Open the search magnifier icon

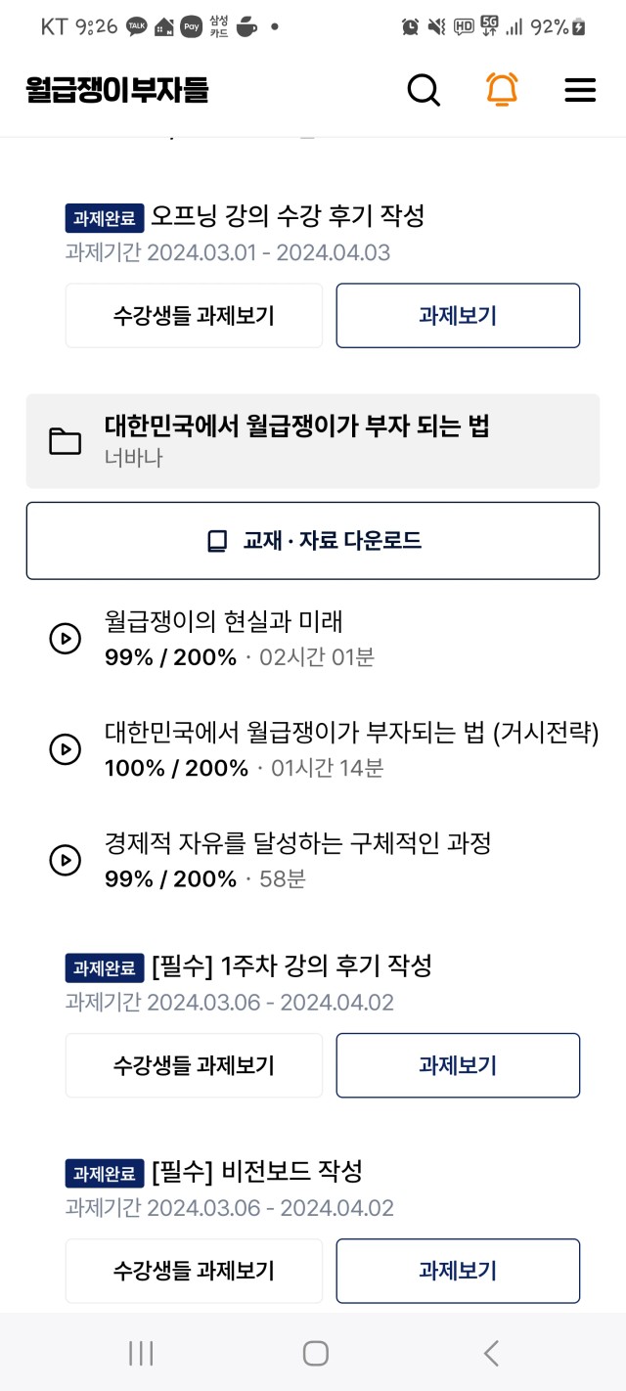tap(424, 90)
